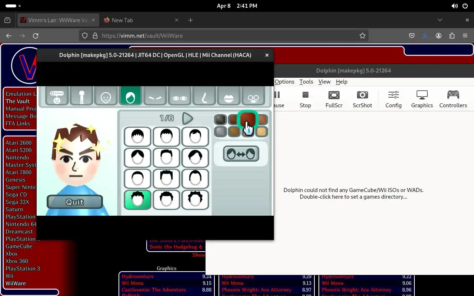Image resolution: width=474 pixels, height=296 pixels.
Task: Open The Vault sidebar link
Action: click(x=17, y=101)
